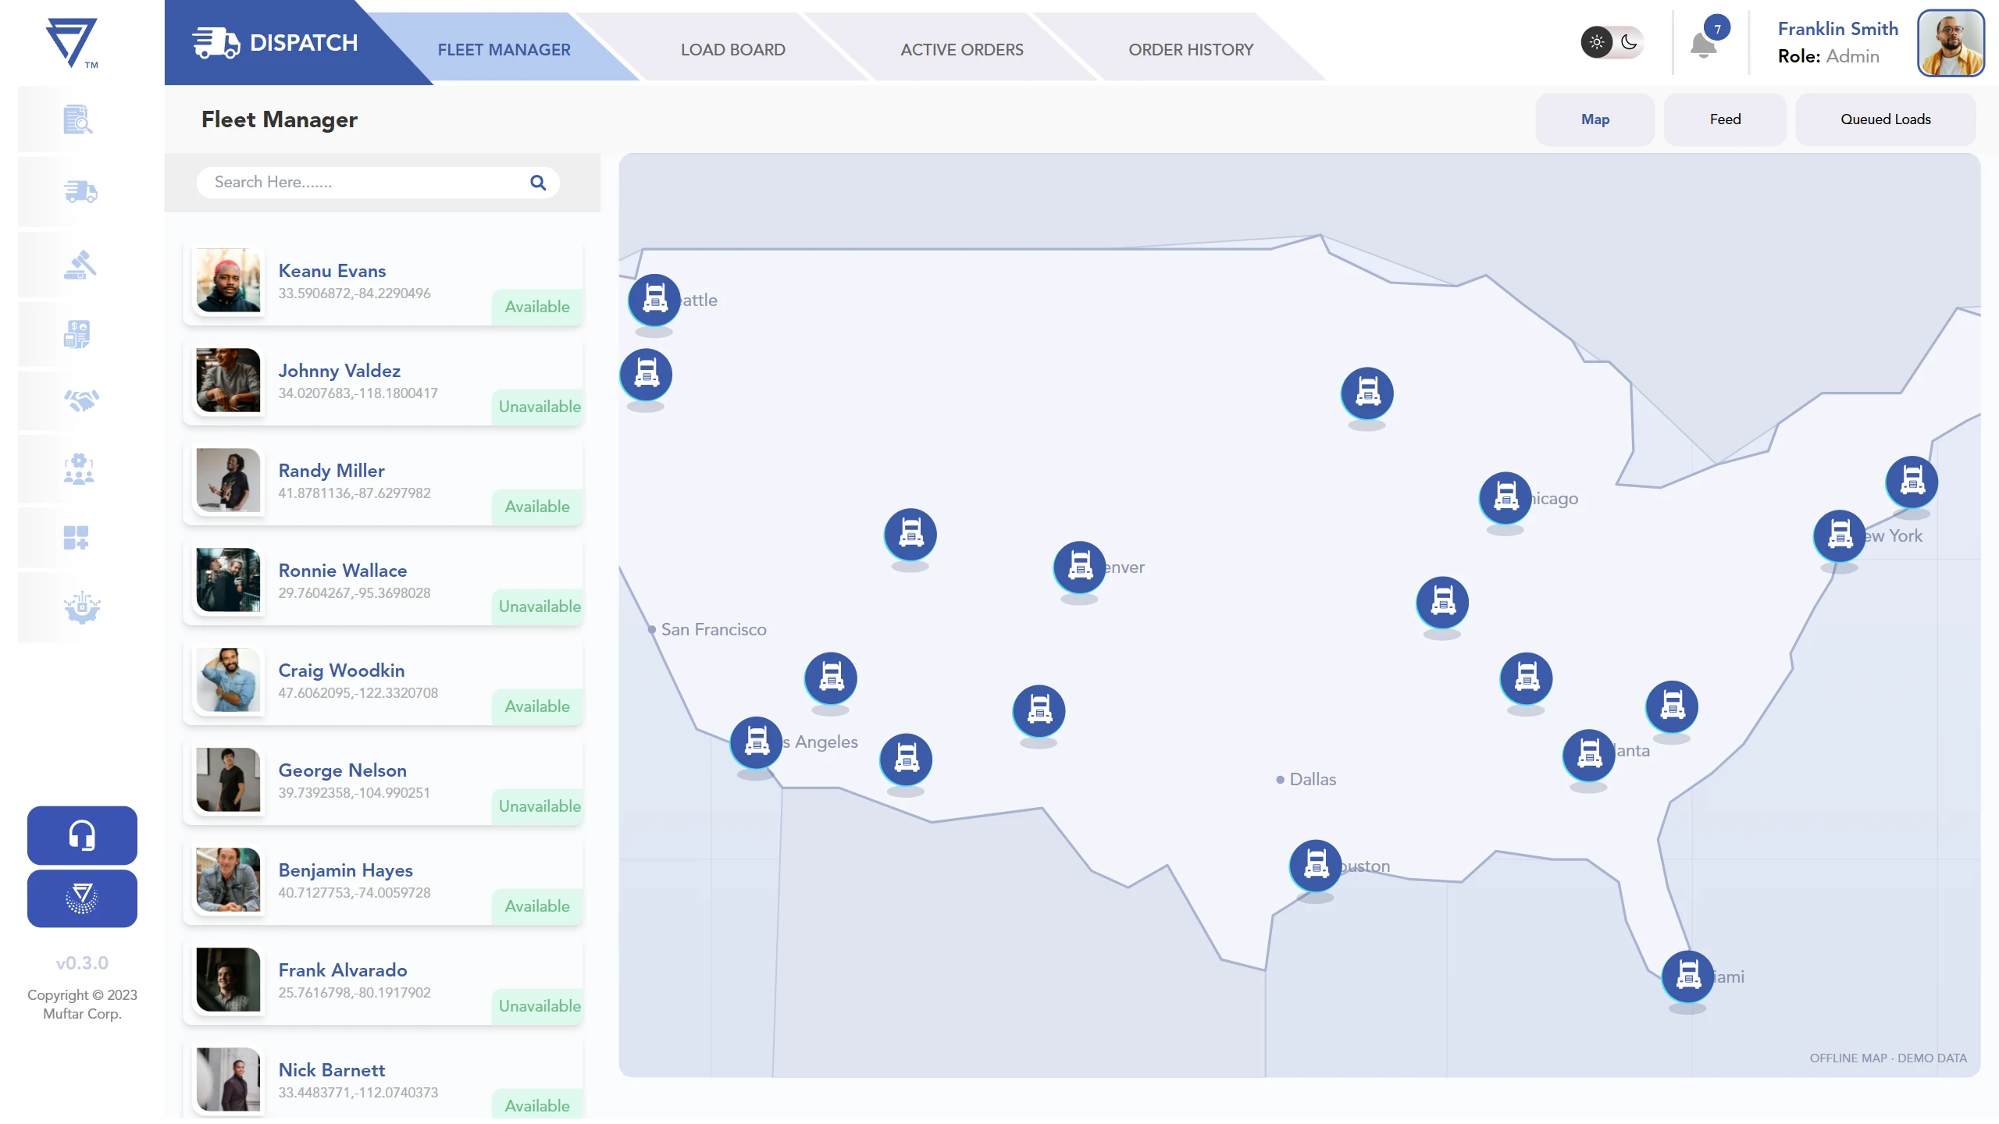The height and width of the screenshot is (1124, 1999).
Task: Click the search magnifier icon
Action: (x=538, y=183)
